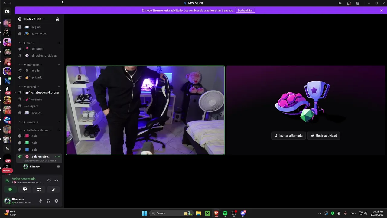Click the Klissxavi avatar in user panel
Image resolution: width=387 pixels, height=218 pixels.
[7, 201]
